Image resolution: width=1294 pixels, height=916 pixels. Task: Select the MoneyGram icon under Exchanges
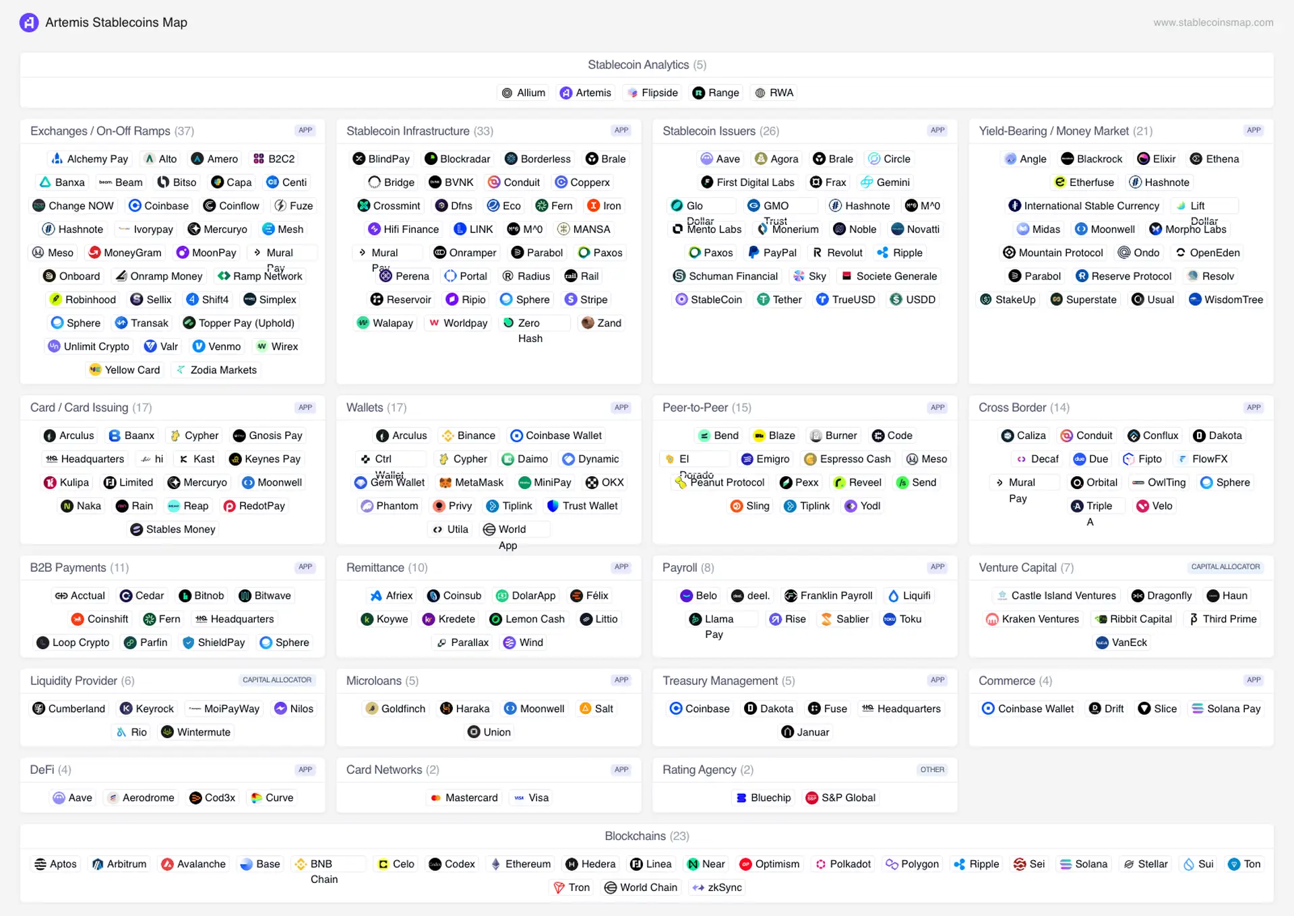[95, 253]
